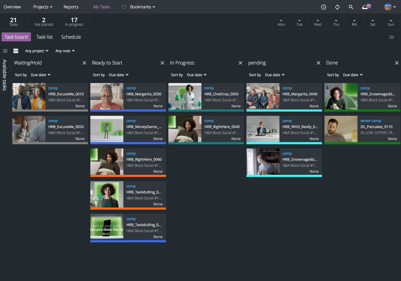Open search using the magnifying glass icon
401x281 pixels.
(x=351, y=7)
